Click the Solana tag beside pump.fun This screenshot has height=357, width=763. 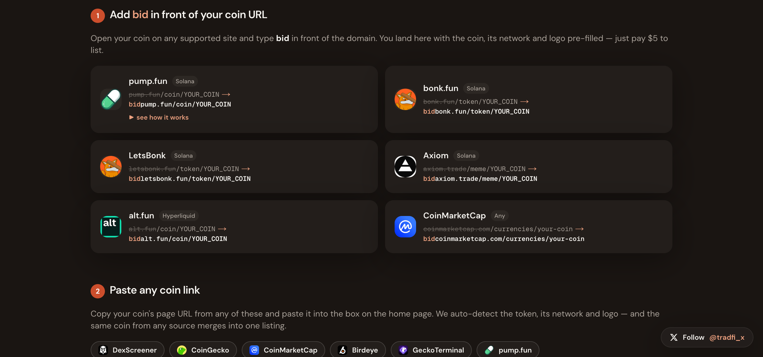(x=185, y=81)
